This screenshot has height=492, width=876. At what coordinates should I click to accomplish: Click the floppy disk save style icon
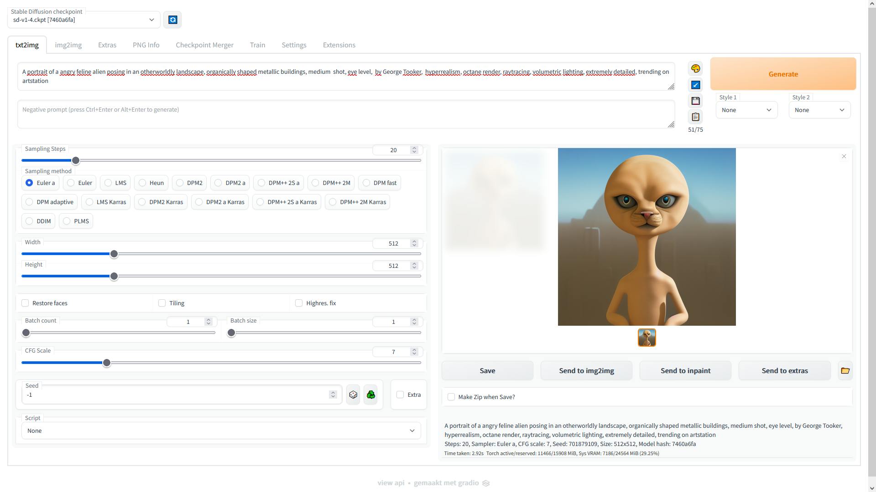(x=695, y=101)
